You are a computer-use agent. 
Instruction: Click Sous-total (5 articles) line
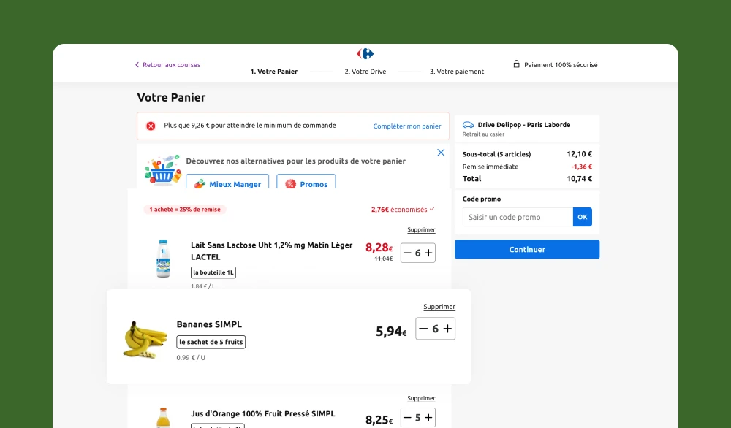point(527,154)
